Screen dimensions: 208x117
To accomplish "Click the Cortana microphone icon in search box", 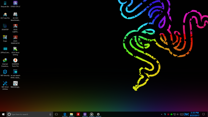I will coord(50,114).
